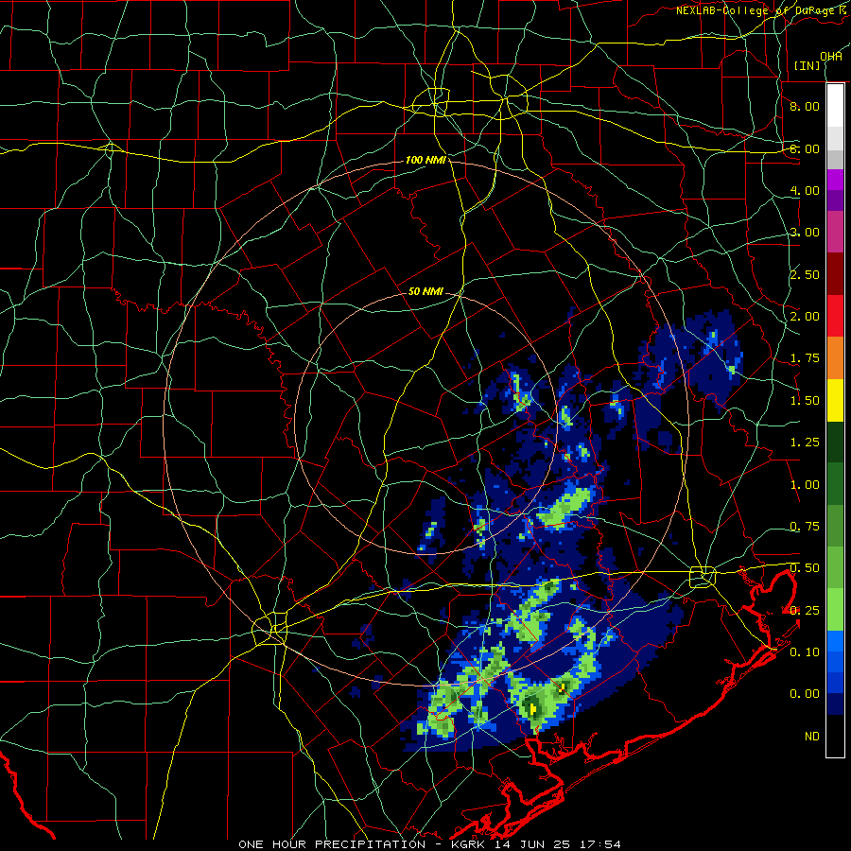The image size is (851, 851).
Task: Pick the yellow swatch in the color scale
Action: click(x=835, y=400)
